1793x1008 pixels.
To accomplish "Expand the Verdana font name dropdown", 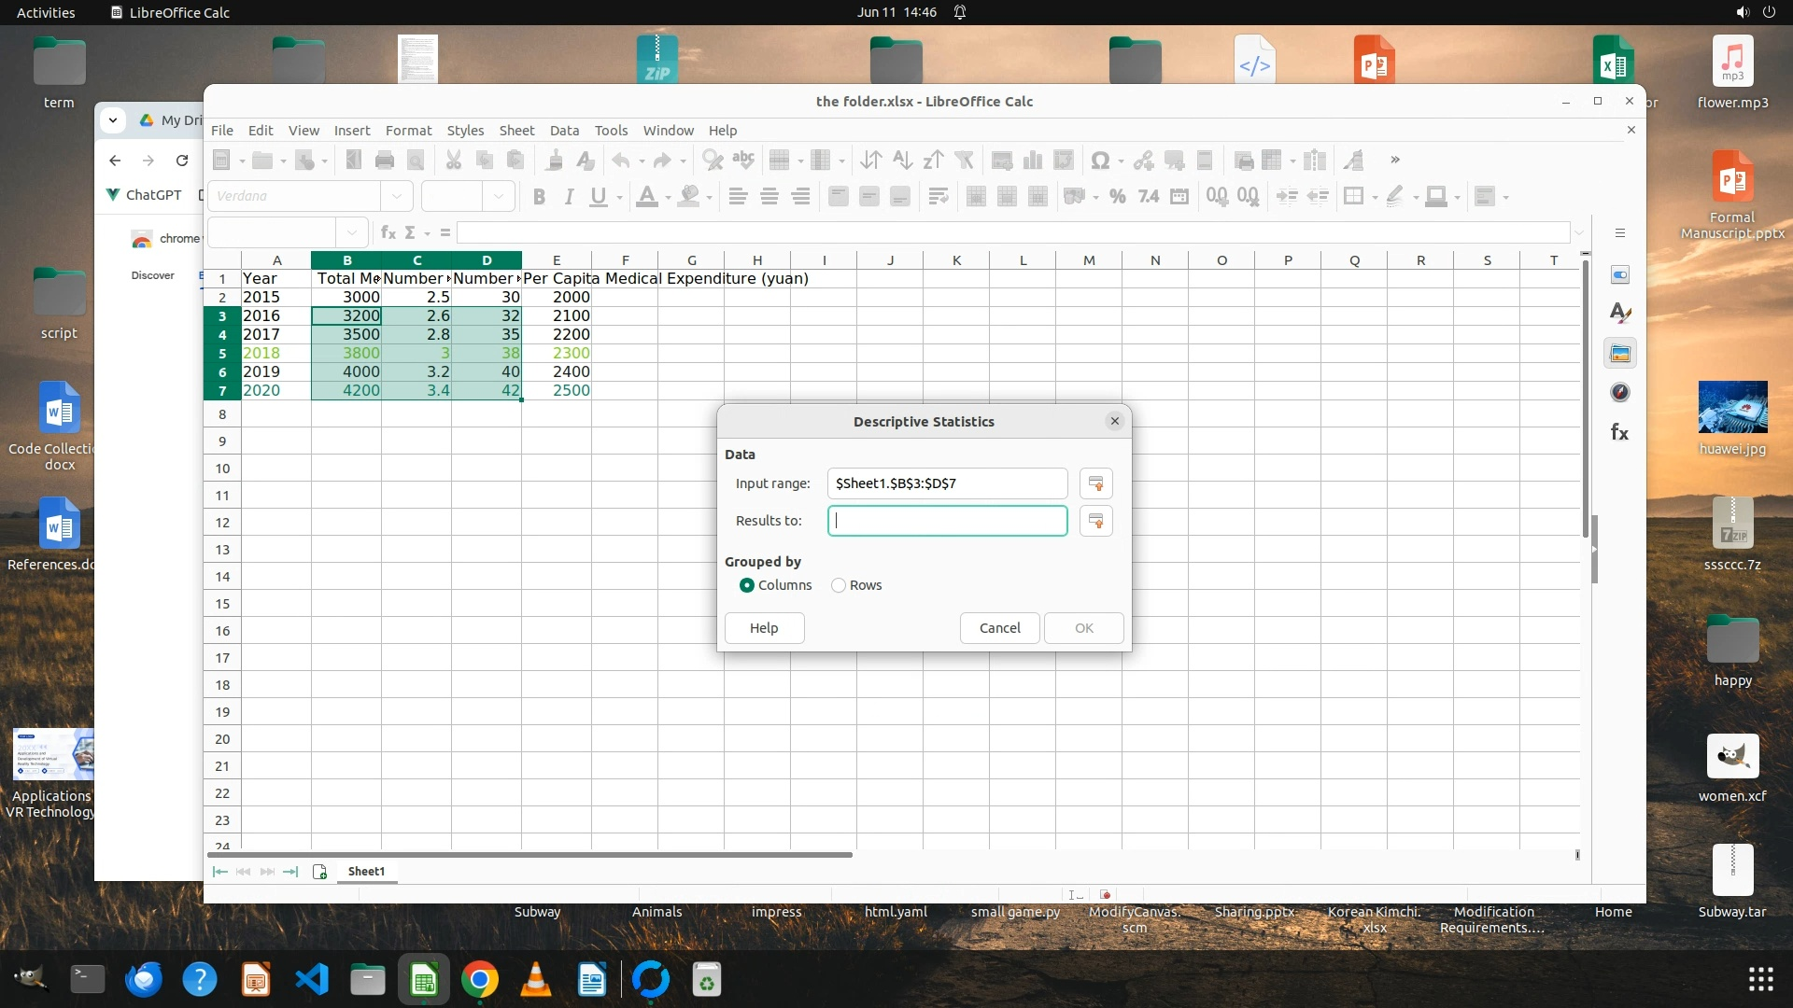I will 397,196.
